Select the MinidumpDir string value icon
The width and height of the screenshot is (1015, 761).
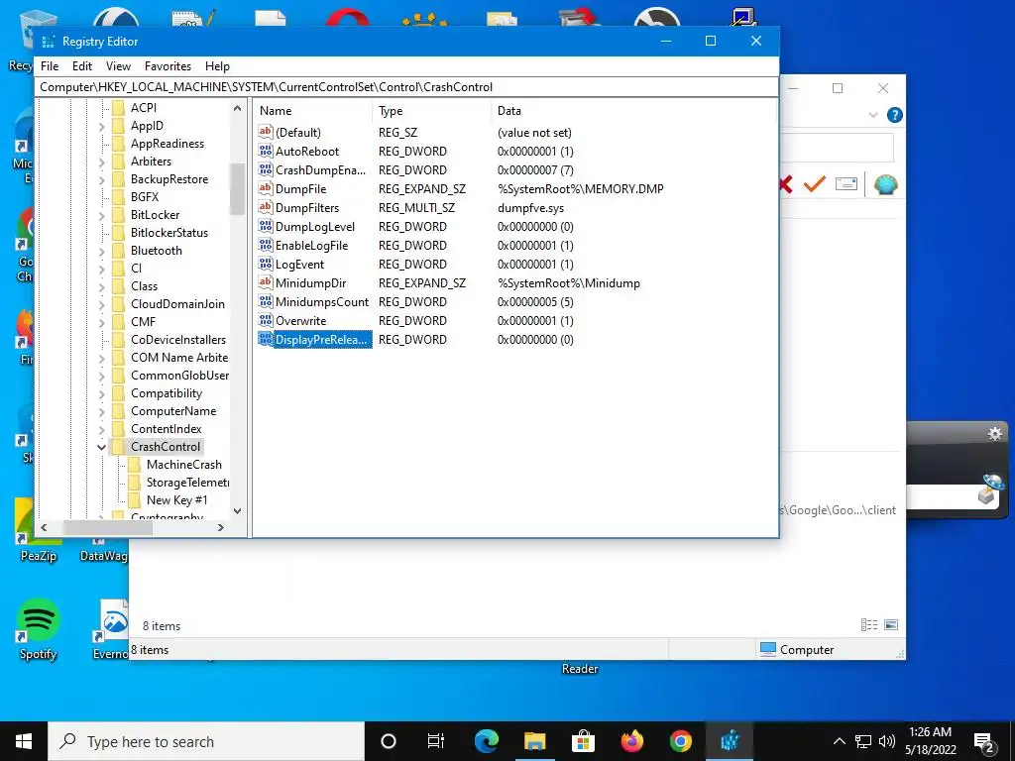(x=266, y=282)
